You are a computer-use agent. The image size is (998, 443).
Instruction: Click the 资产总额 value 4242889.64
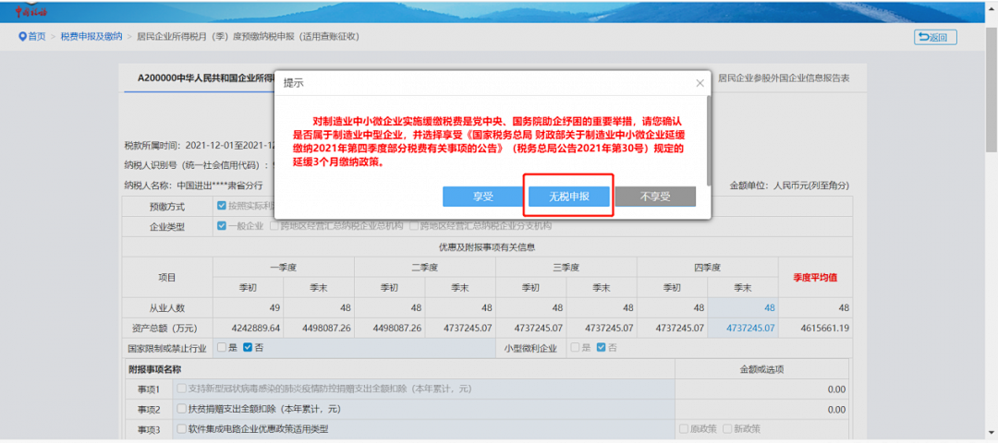pos(249,328)
